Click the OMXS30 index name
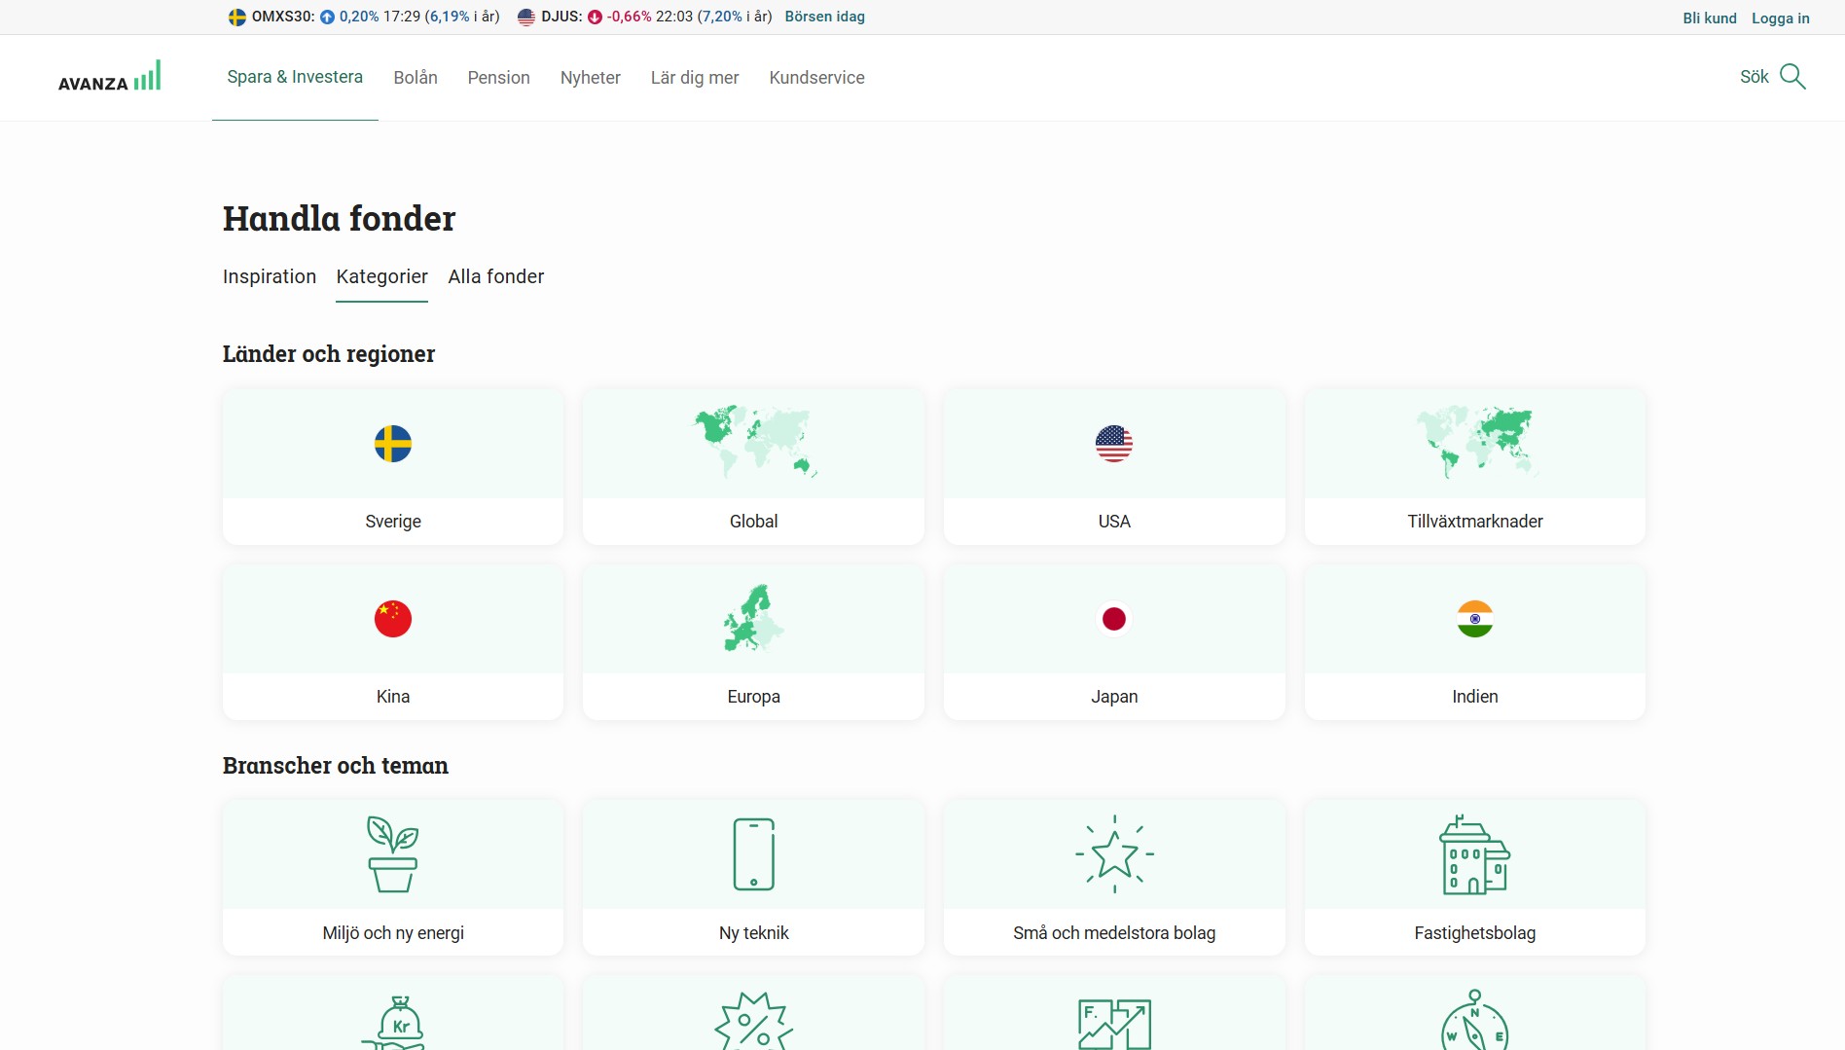 283,17
